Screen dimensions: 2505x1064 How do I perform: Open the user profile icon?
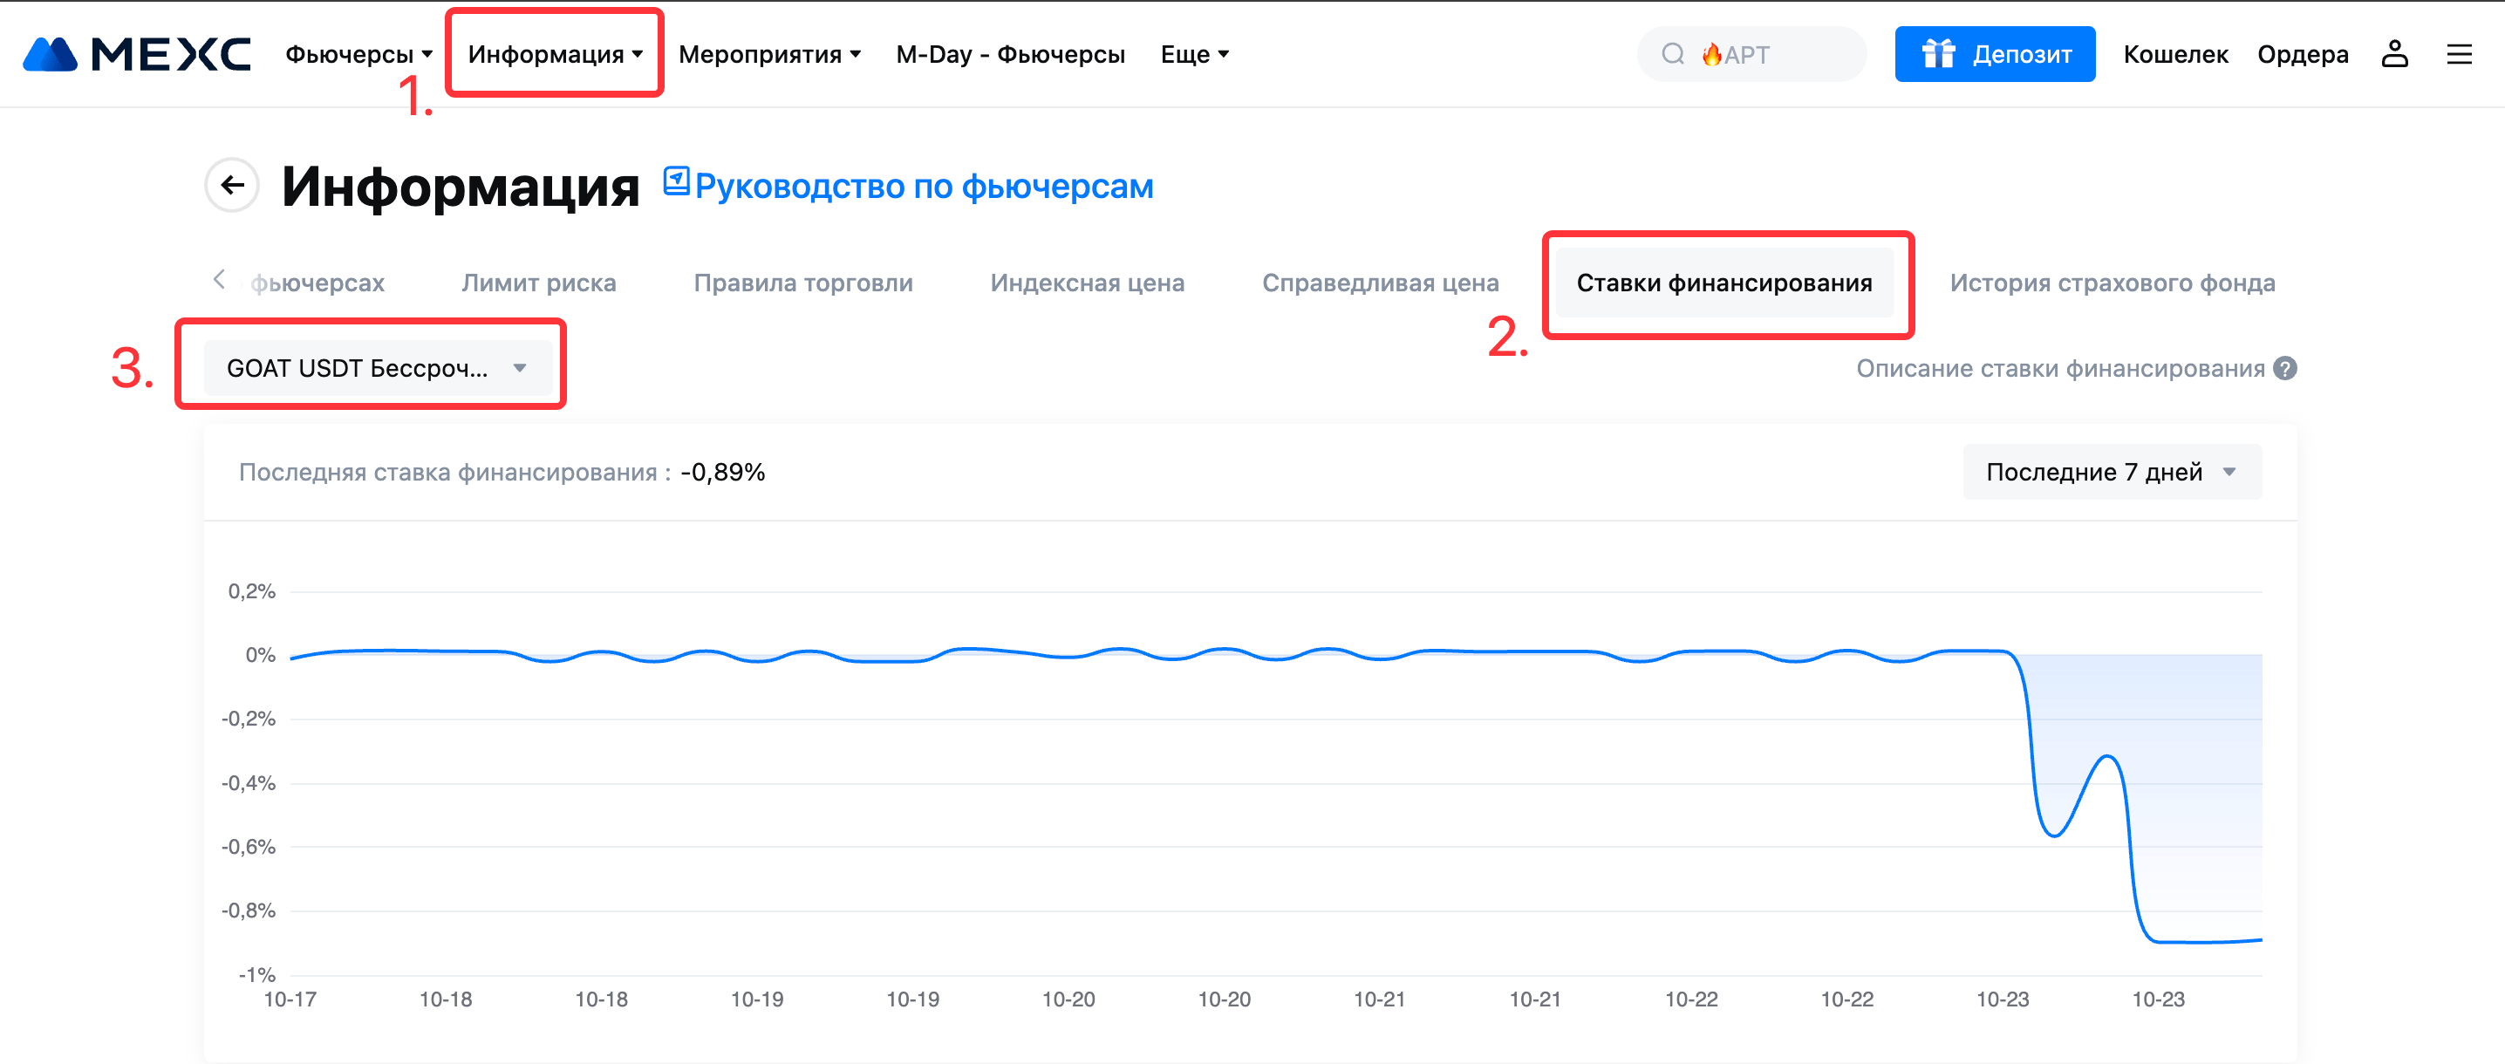[2394, 54]
